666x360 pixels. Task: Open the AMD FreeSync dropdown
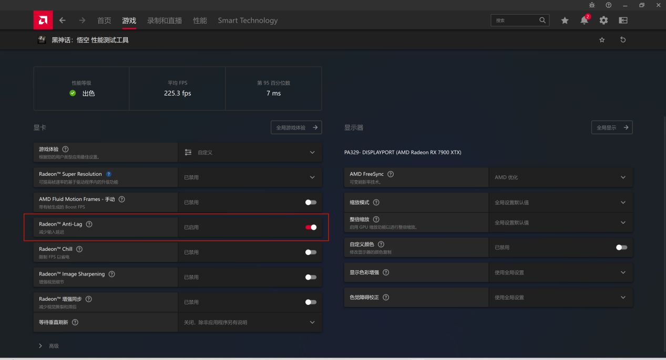coord(561,177)
